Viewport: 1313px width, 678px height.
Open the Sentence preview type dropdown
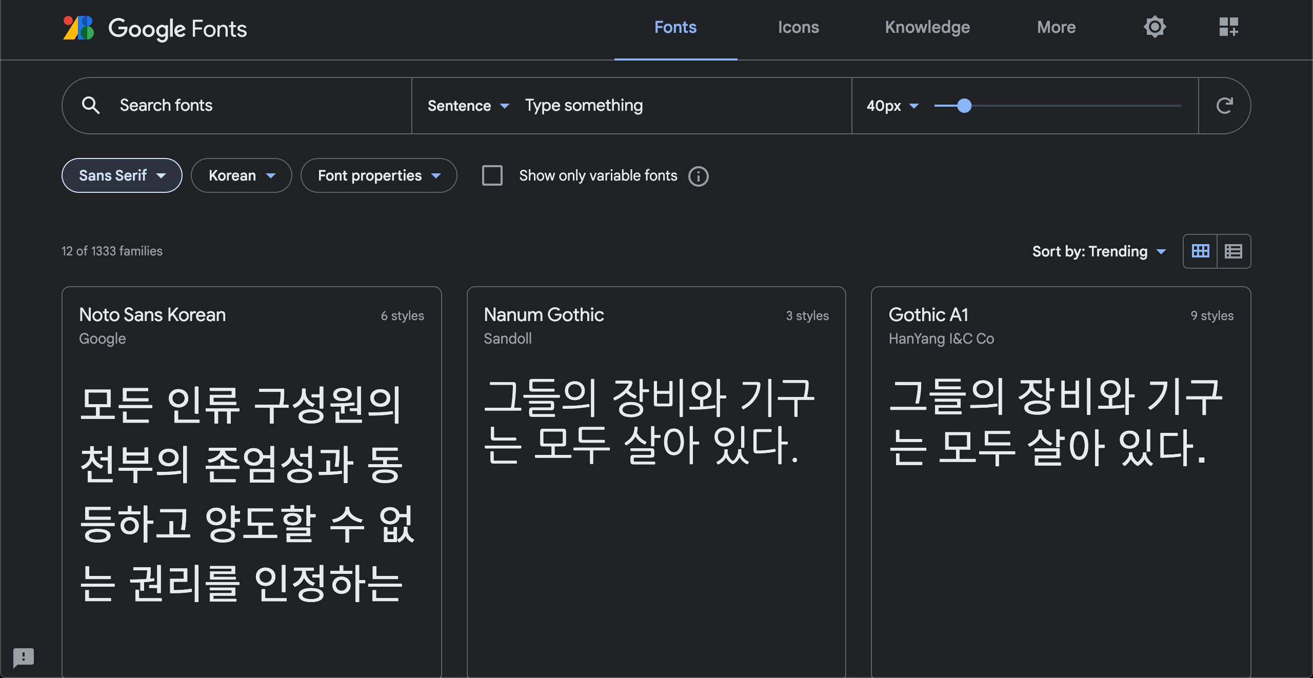(x=468, y=106)
